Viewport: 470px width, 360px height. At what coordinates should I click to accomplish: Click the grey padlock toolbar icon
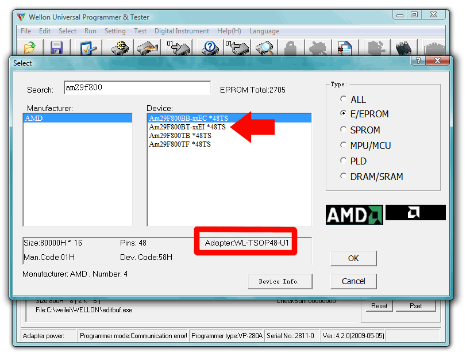(x=291, y=48)
